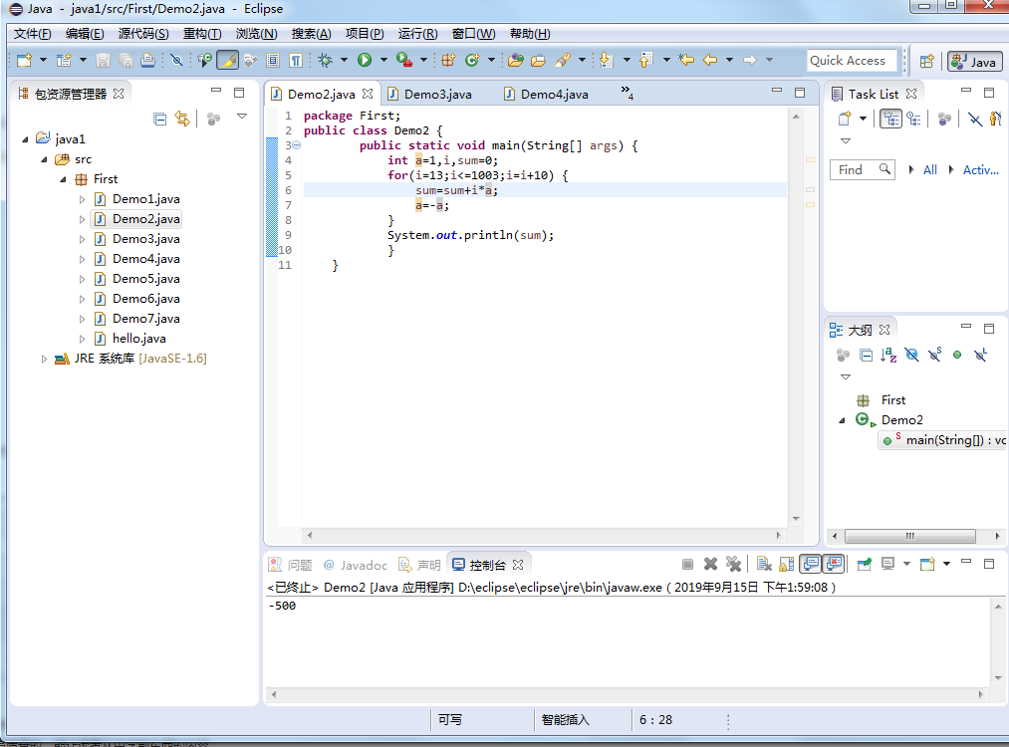Screen dimensions: 1009x747
Task: Open package explorer view menu triangle
Action: click(x=242, y=117)
